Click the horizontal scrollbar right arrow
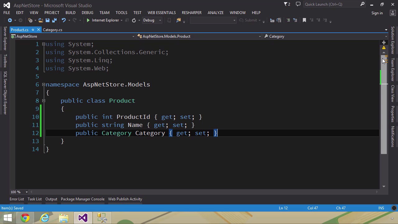This screenshot has width=398, height=224. [x=377, y=192]
